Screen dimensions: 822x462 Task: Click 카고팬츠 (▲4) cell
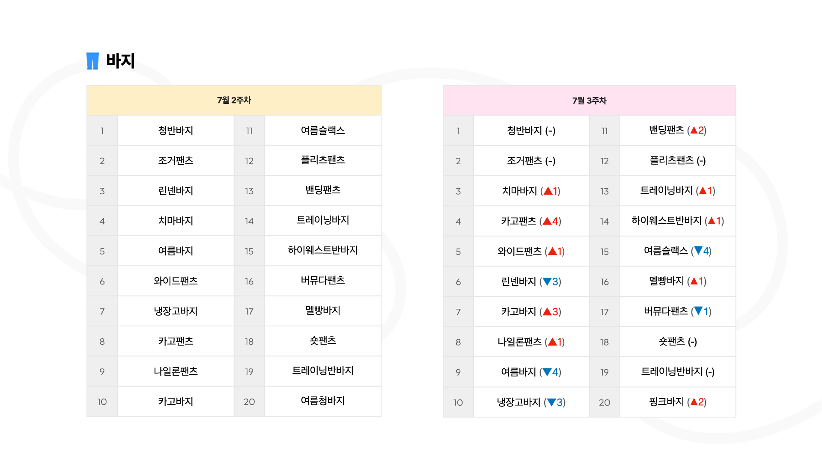531,221
